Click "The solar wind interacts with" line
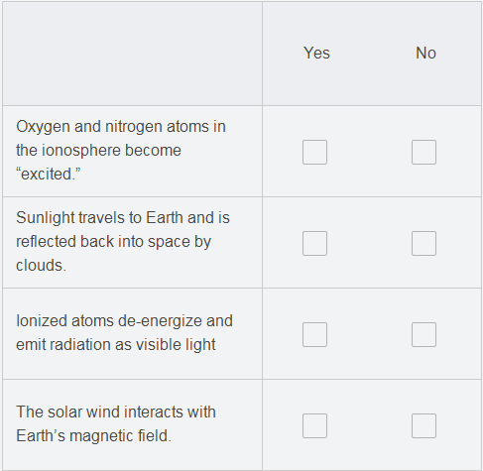This screenshot has height=471, width=483. tap(116, 412)
